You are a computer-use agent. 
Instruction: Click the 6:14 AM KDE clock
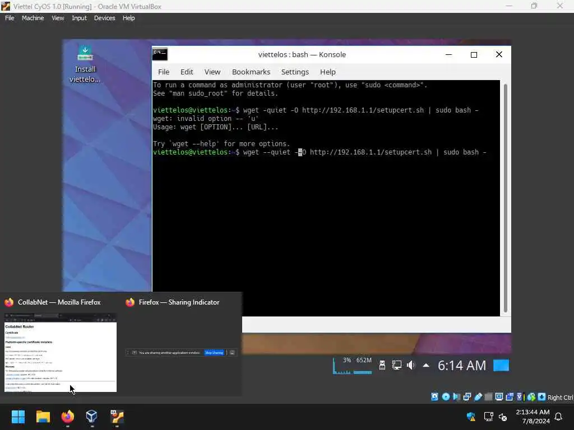(462, 365)
